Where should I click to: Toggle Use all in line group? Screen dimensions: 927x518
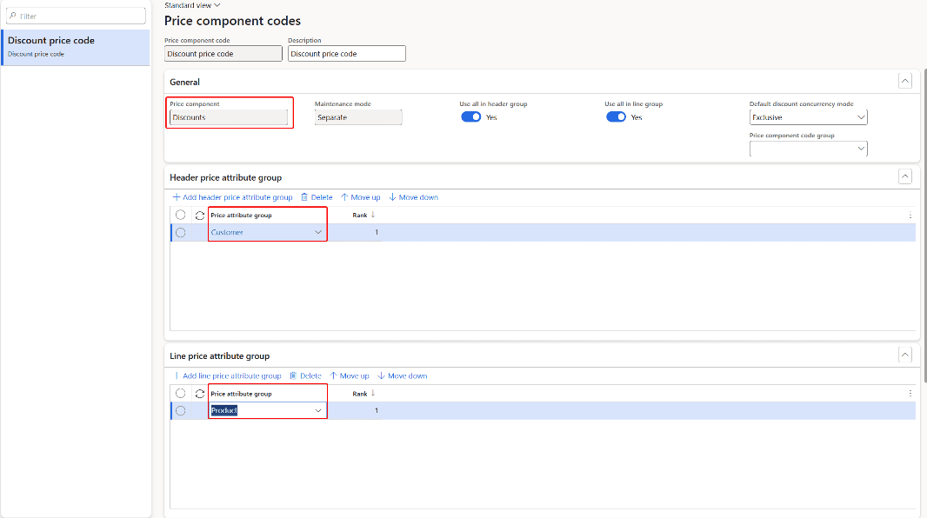[616, 117]
